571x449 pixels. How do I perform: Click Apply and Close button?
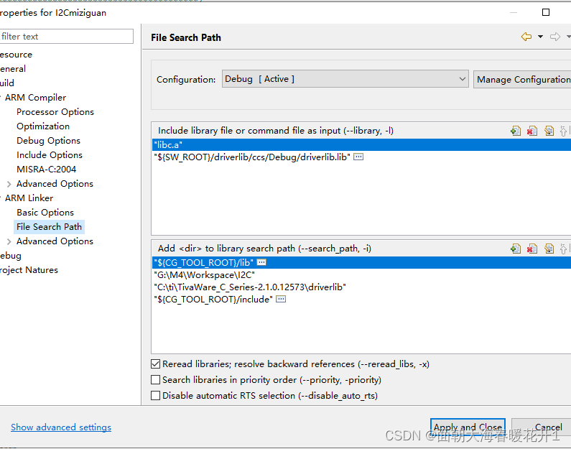point(468,427)
